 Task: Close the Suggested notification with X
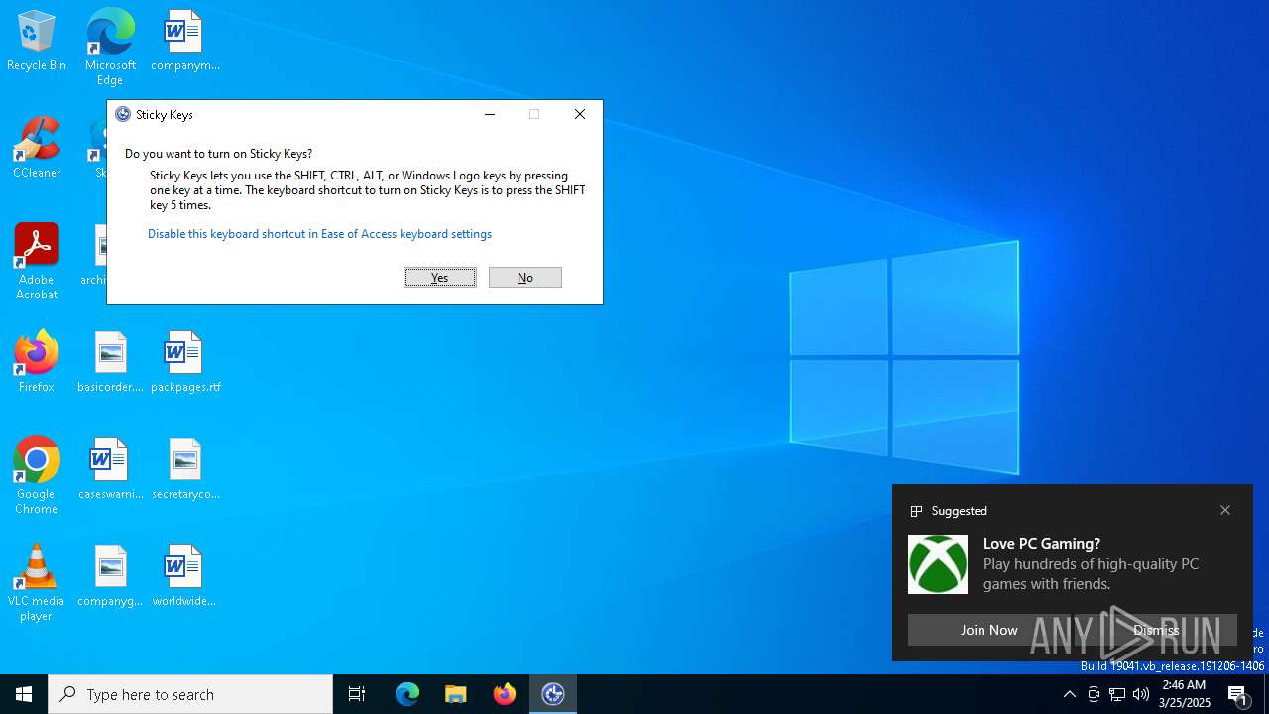tap(1225, 510)
